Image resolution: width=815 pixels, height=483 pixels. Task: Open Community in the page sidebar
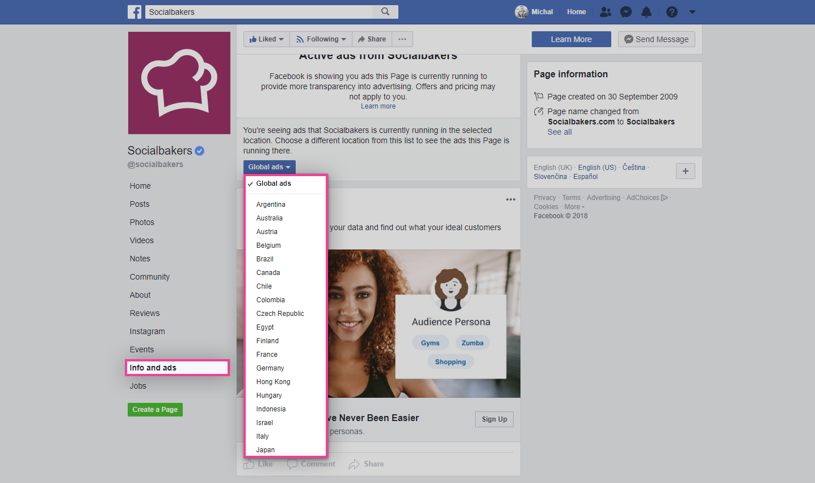pyautogui.click(x=150, y=277)
